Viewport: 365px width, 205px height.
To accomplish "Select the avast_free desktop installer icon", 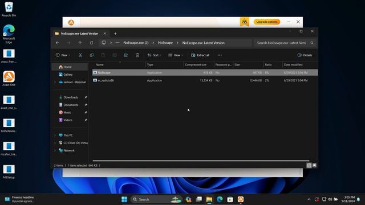I will [x=9, y=56].
